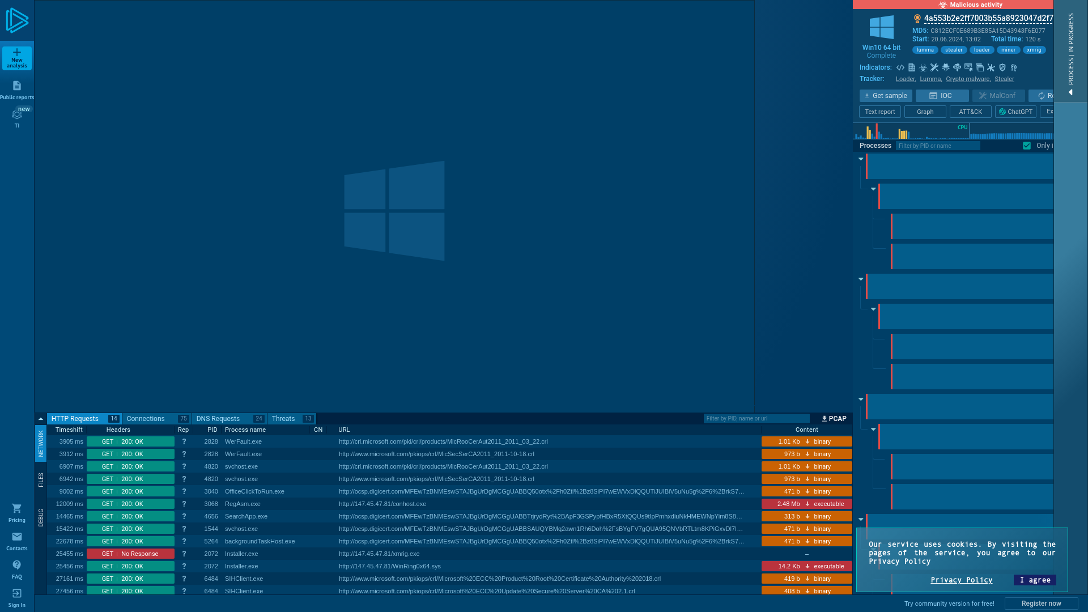The height and width of the screenshot is (612, 1088).
Task: Click reputation question mark for RegAsm.exe row
Action: tap(184, 504)
